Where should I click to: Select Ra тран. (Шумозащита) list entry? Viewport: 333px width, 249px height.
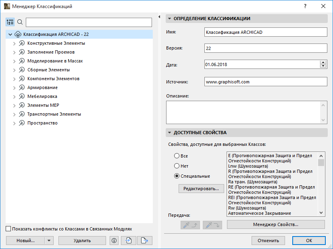(x=253, y=182)
